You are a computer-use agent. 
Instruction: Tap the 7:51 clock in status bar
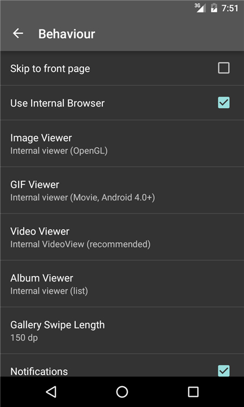coord(230,8)
